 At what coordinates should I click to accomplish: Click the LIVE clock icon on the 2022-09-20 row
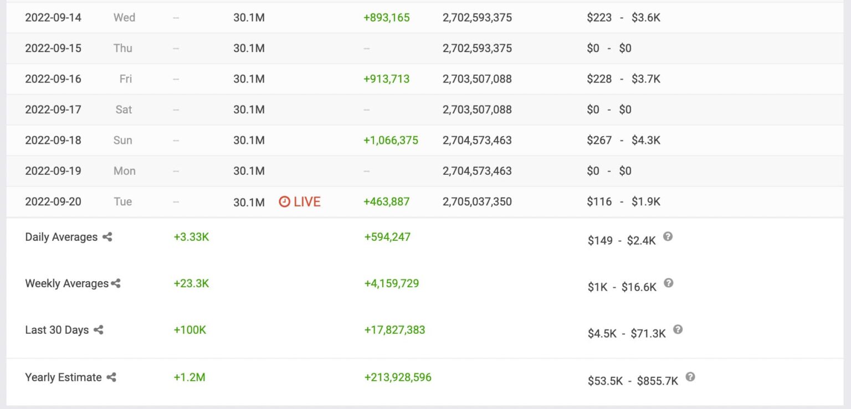[x=283, y=201]
